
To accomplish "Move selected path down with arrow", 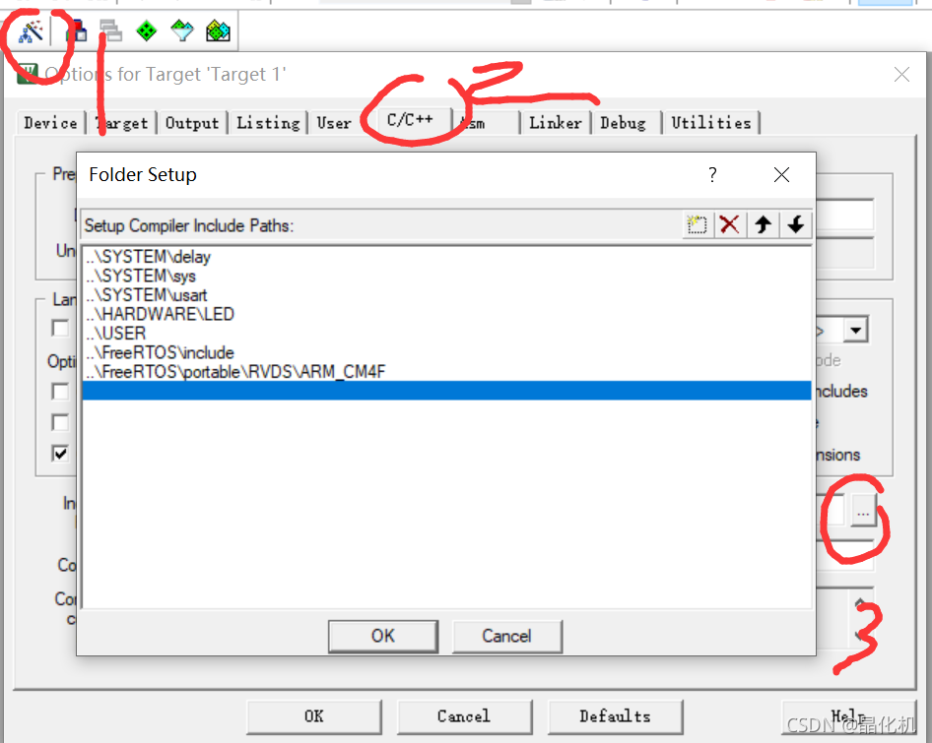I will pyautogui.click(x=796, y=225).
